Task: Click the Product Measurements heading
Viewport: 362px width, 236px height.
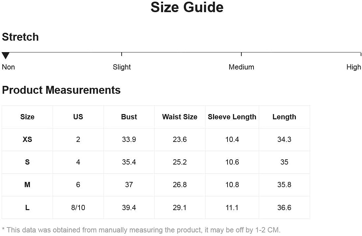Action: click(x=61, y=90)
